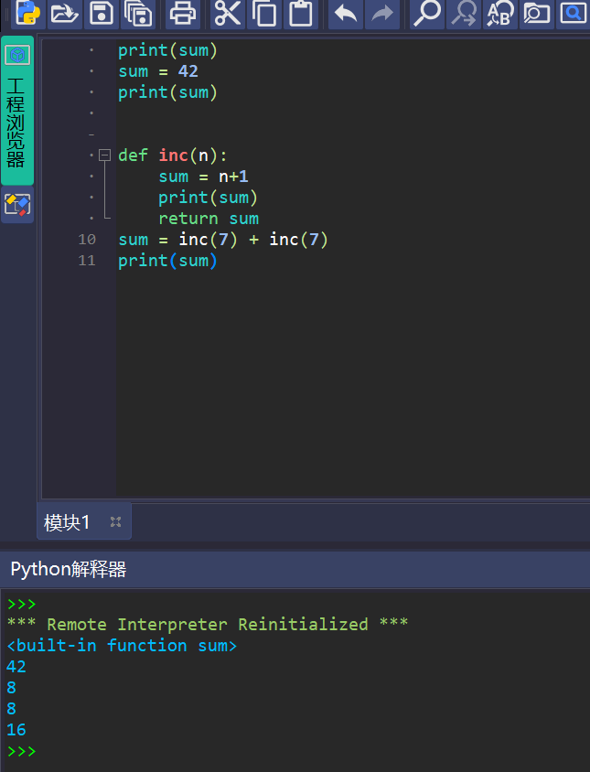This screenshot has height=772, width=590.
Task: Create a new Python module file
Action: 28,14
